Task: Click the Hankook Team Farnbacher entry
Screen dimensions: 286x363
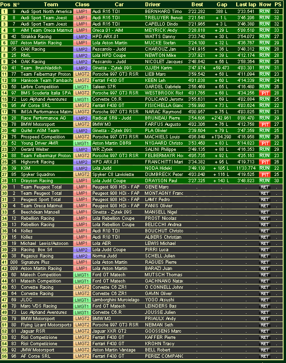Action: 46,80
